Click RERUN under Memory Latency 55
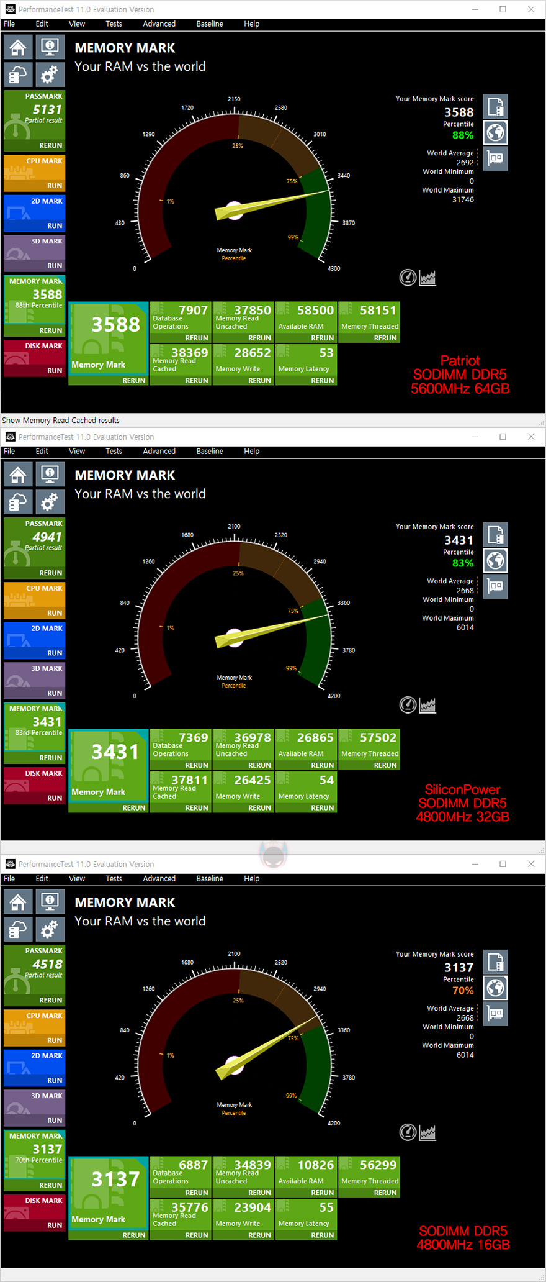This screenshot has width=546, height=1282. pos(322,1235)
